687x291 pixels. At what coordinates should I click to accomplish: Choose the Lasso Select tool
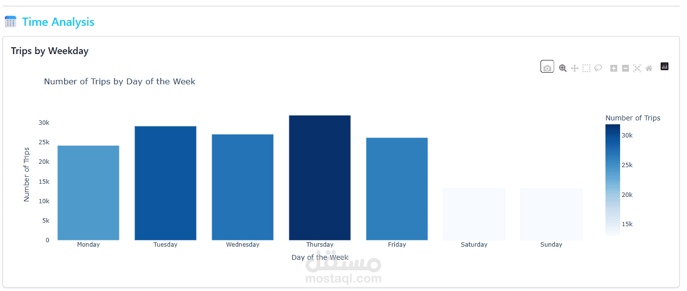598,68
